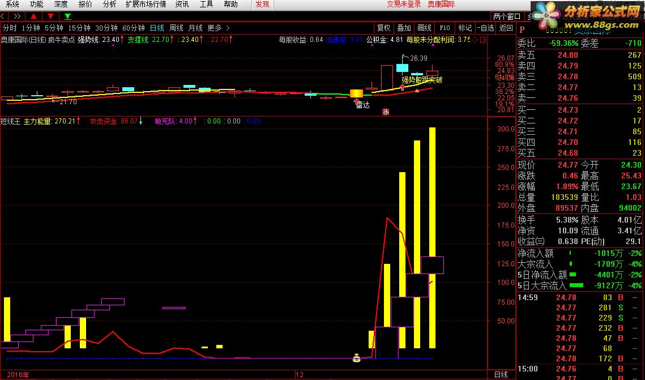Click the 标记 mark button

pos(465,28)
